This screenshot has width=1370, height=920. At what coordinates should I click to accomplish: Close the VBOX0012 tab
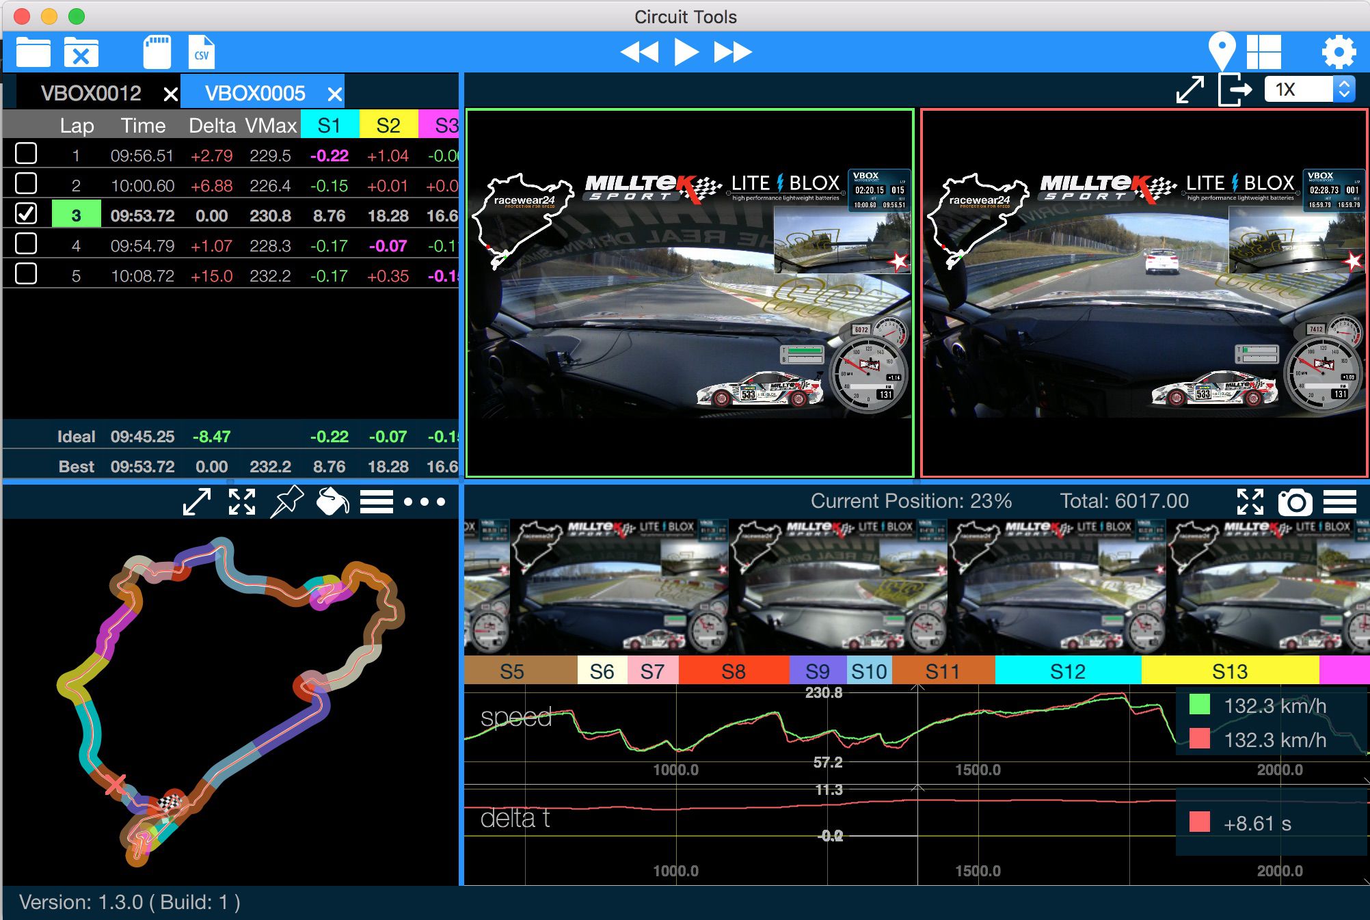[170, 94]
